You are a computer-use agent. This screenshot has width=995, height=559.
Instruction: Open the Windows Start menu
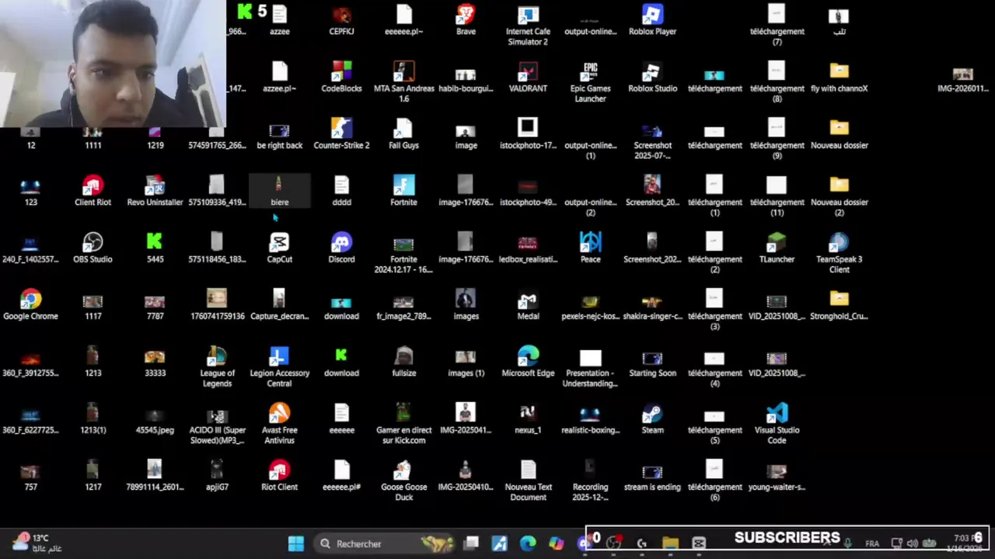(x=296, y=543)
